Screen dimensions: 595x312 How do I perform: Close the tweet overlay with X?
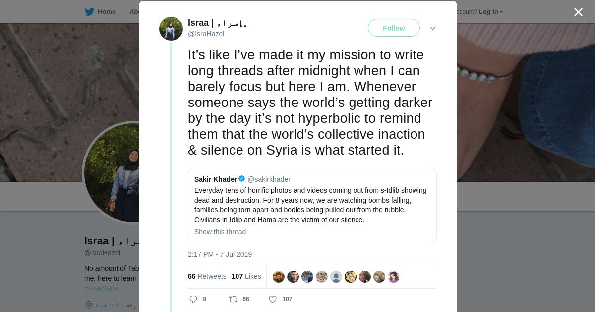click(x=578, y=12)
